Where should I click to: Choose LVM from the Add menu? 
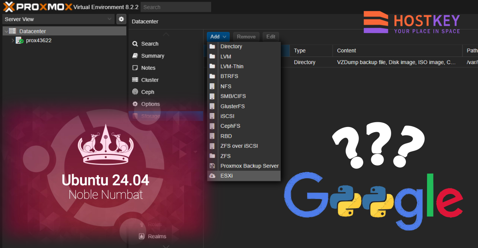tap(244, 57)
